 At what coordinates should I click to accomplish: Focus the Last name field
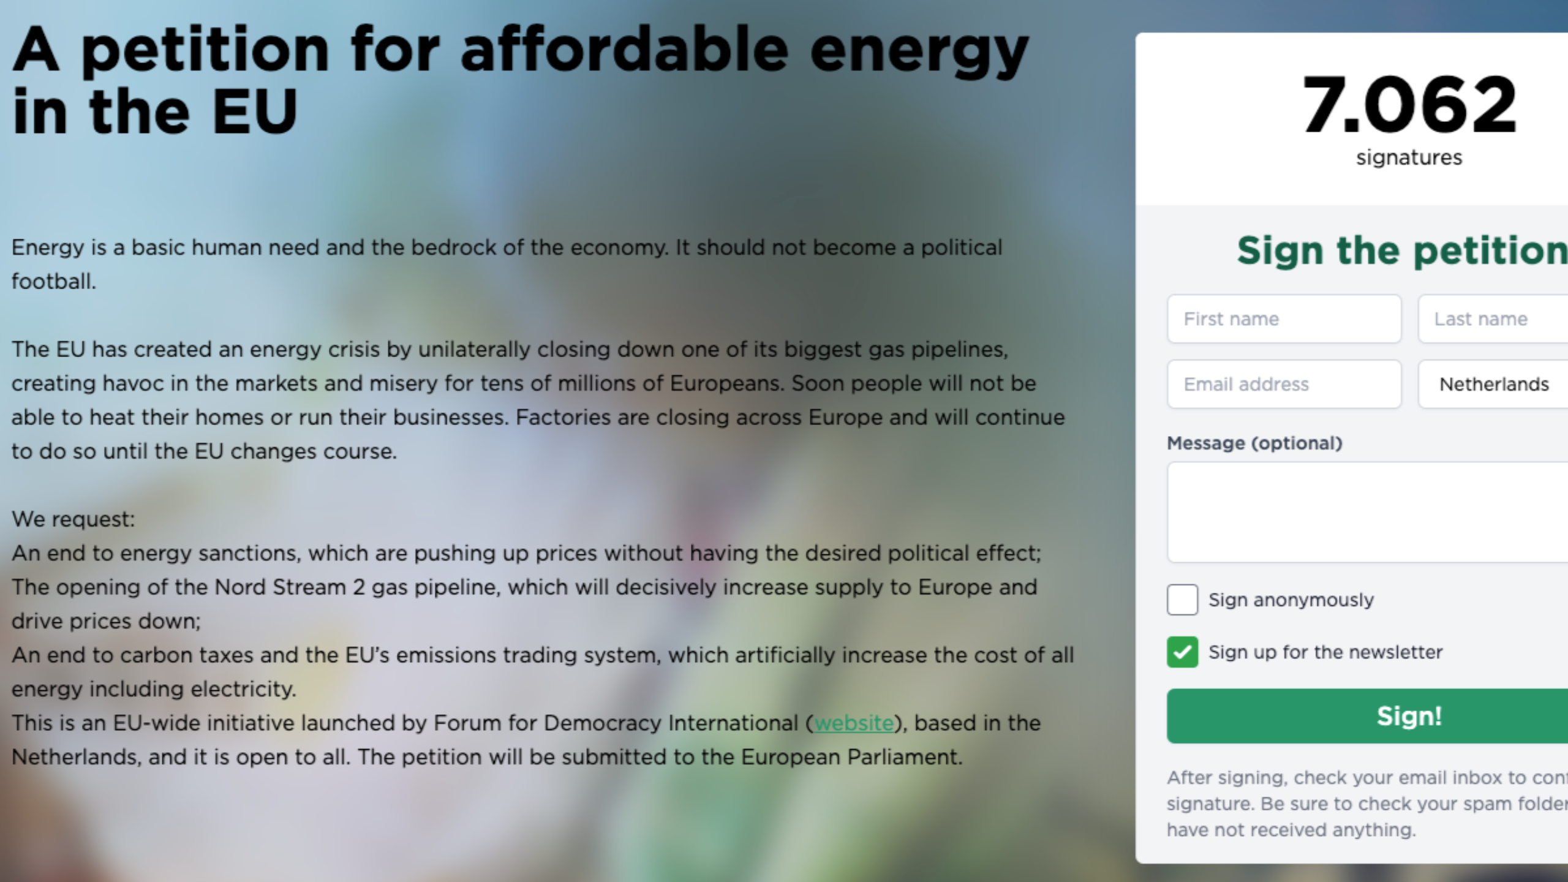tap(1493, 319)
